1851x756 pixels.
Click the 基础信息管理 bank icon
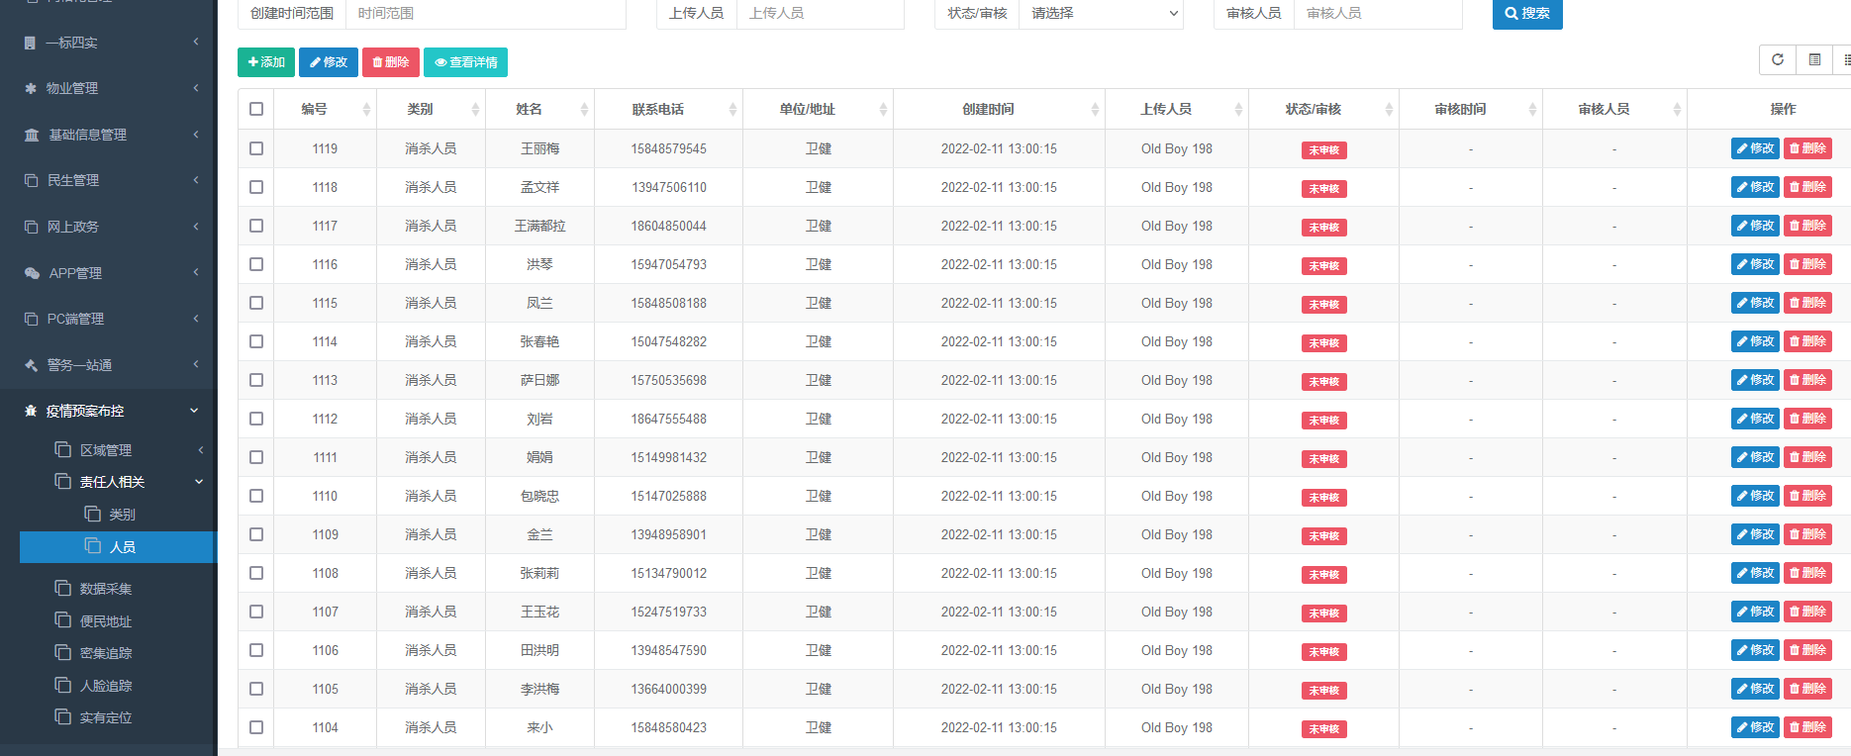[x=32, y=135]
